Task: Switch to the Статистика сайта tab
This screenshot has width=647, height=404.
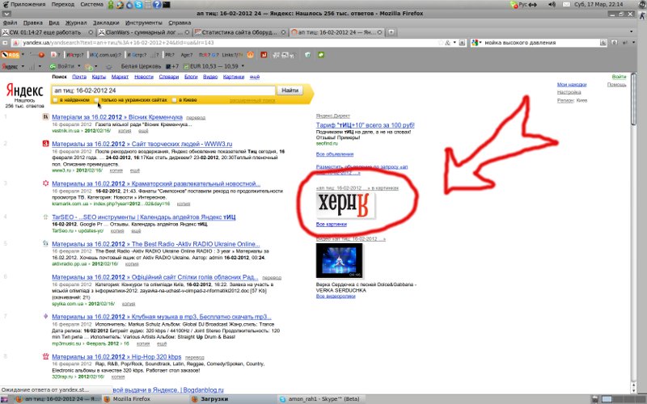Action: [x=239, y=32]
